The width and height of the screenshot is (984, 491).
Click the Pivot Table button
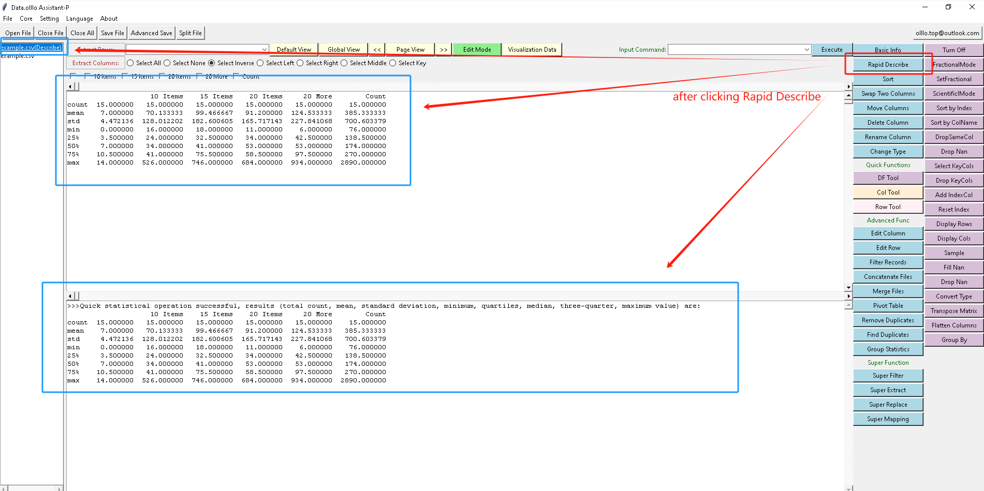(x=888, y=306)
